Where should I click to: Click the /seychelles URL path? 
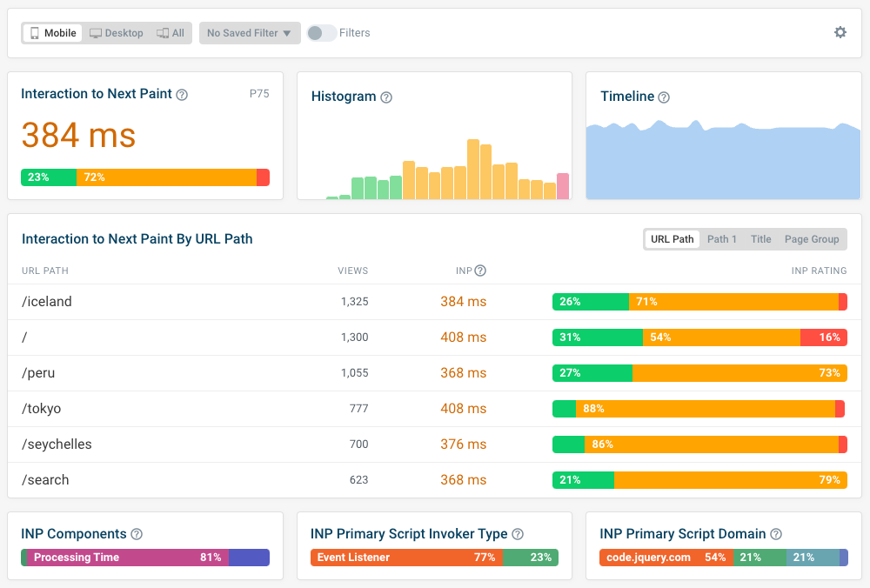(56, 444)
